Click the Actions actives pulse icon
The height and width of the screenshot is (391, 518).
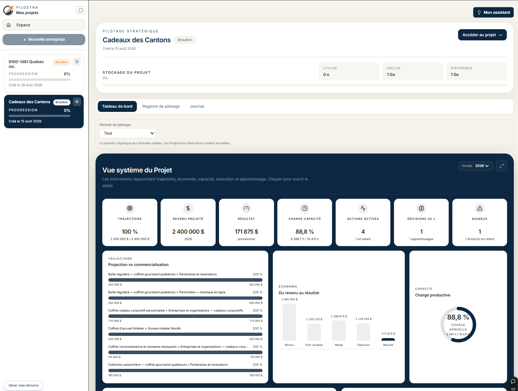(363, 208)
